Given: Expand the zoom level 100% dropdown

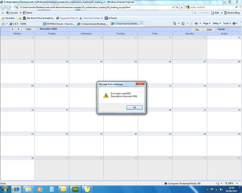Looking at the screenshot, I should coord(237,183).
